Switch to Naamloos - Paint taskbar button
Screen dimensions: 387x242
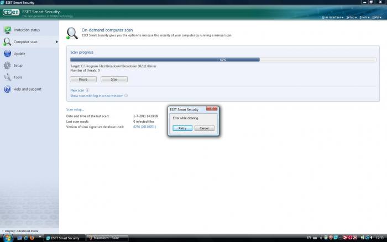coord(107,238)
